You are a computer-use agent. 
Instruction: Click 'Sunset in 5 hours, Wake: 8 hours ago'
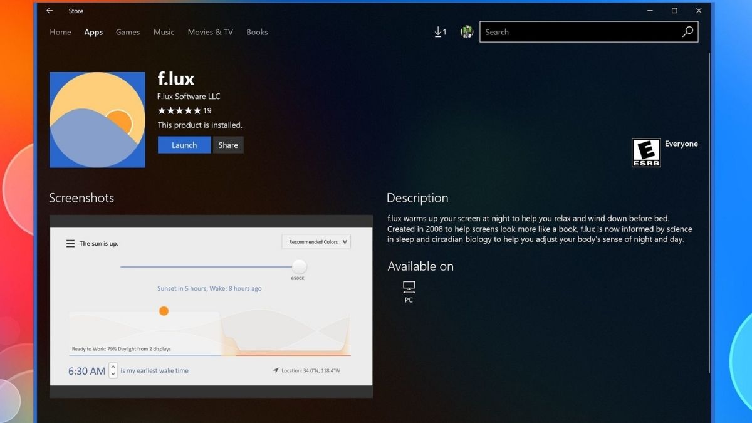[x=209, y=289]
